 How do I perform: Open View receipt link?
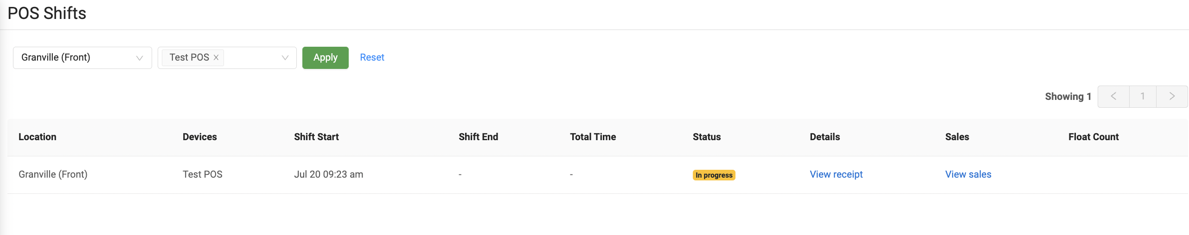coord(836,174)
